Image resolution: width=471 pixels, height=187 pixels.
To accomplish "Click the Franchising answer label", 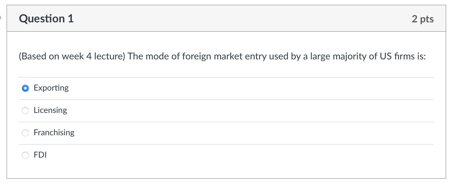I will 54,133.
